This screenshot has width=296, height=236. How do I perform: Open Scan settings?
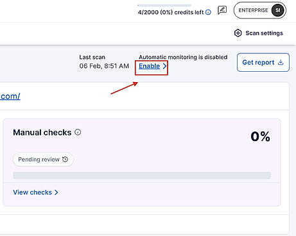pyautogui.click(x=259, y=33)
